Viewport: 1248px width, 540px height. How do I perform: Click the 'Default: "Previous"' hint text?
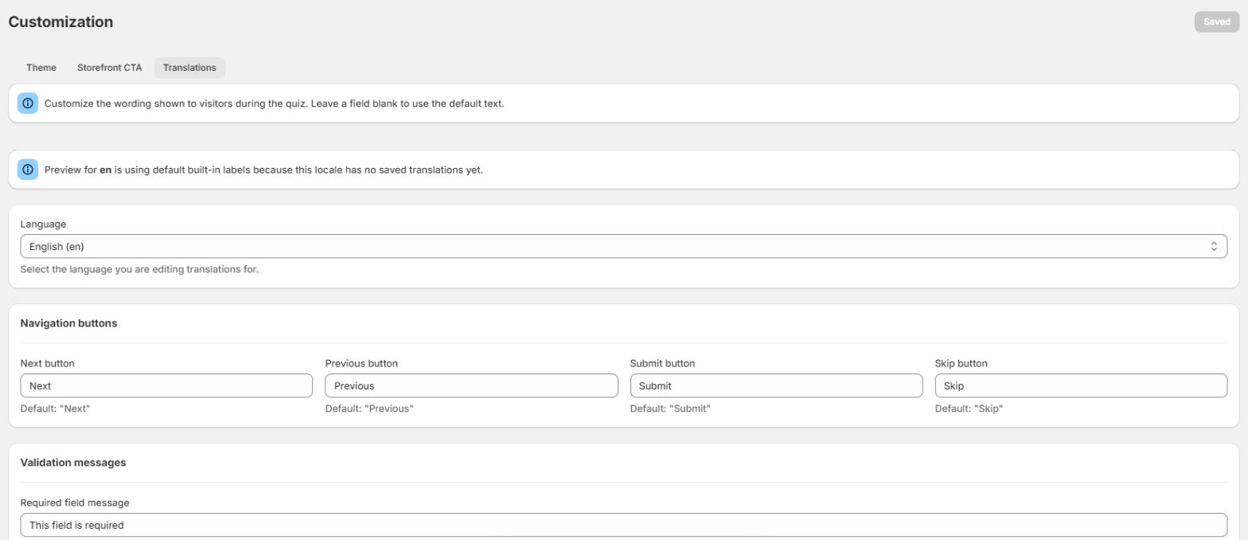(370, 409)
